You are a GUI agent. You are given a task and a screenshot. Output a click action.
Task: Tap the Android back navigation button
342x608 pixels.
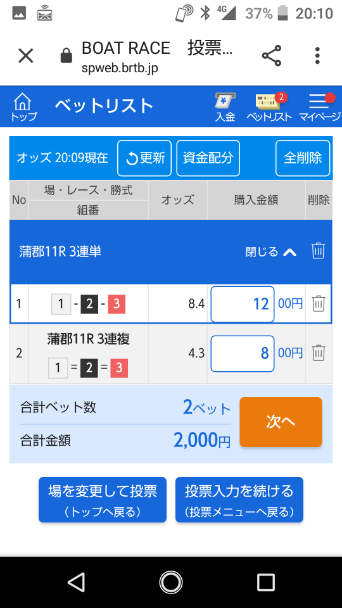pos(77,582)
